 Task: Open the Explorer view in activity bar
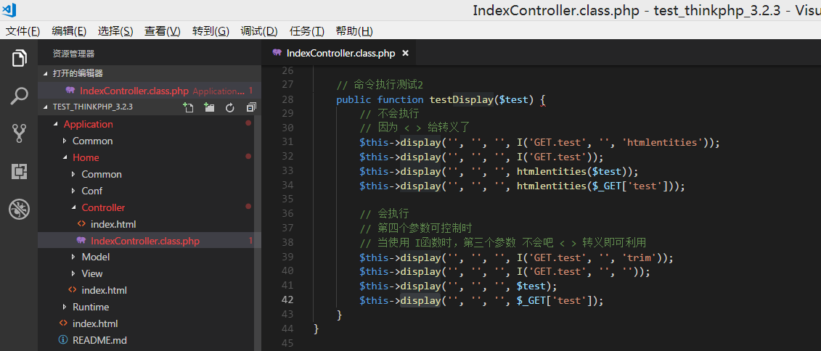pyautogui.click(x=20, y=58)
